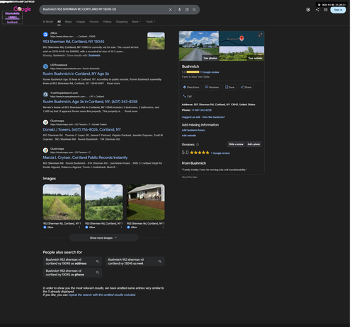Expand Show more images
The image size is (354, 327).
click(x=103, y=238)
